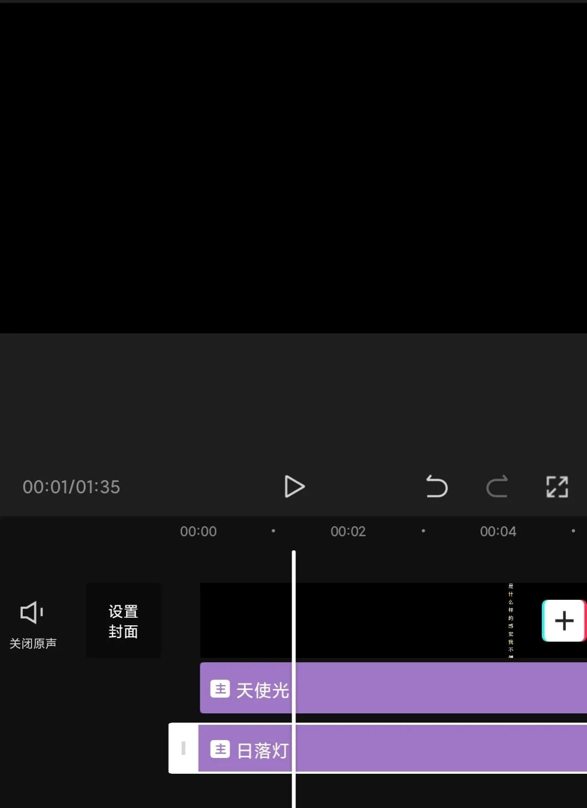587x808 pixels.
Task: Mute original sound with speaker icon
Action: tap(32, 612)
